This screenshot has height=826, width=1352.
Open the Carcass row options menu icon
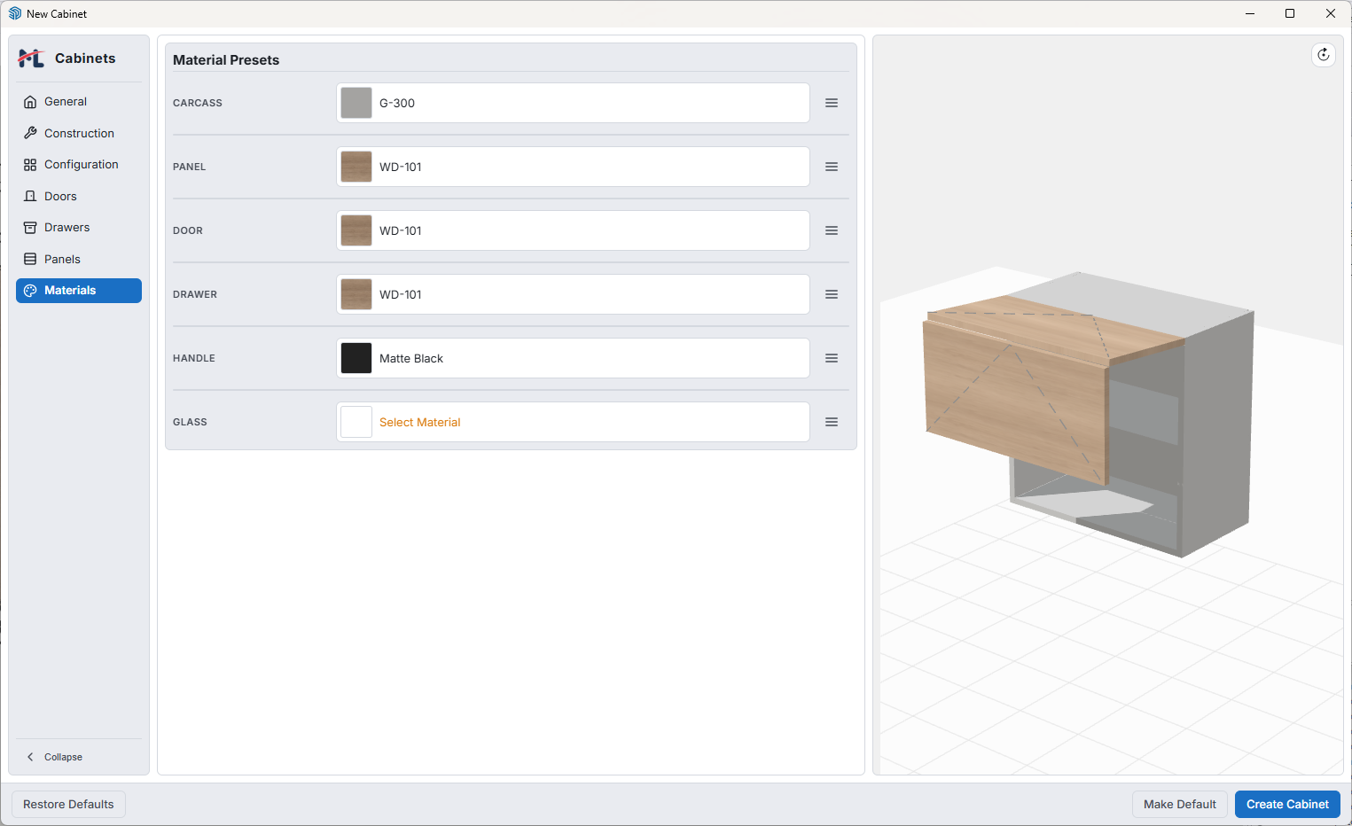832,103
